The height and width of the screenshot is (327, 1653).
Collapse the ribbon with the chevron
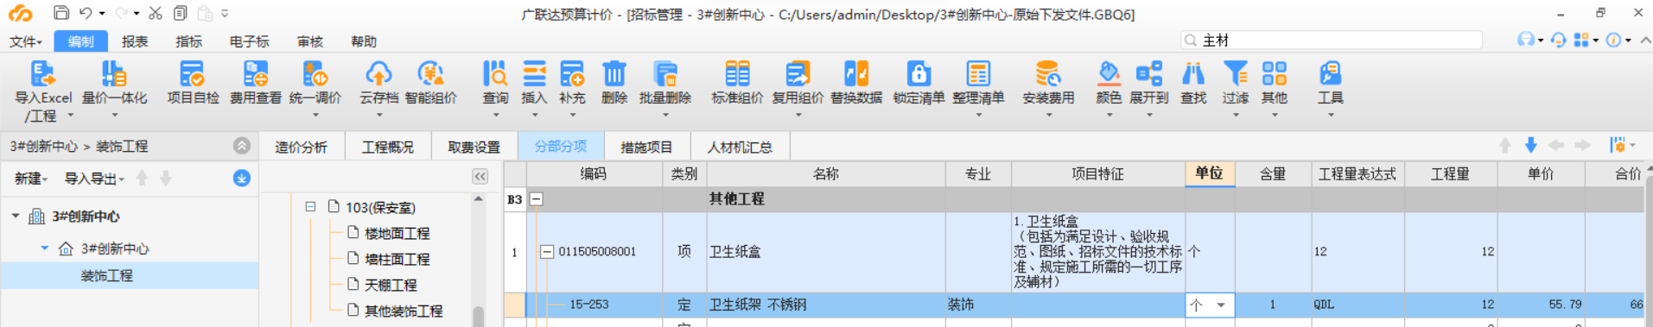point(1645,41)
